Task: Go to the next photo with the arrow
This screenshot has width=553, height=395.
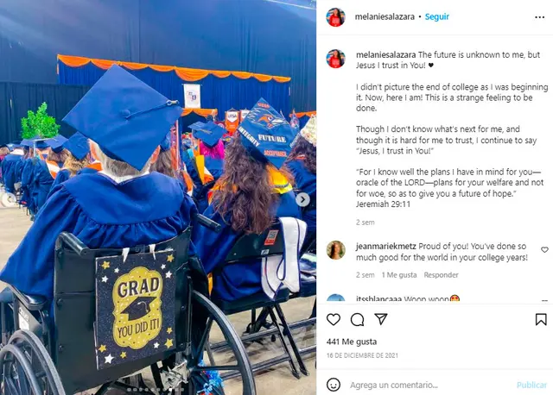Action: [302, 199]
